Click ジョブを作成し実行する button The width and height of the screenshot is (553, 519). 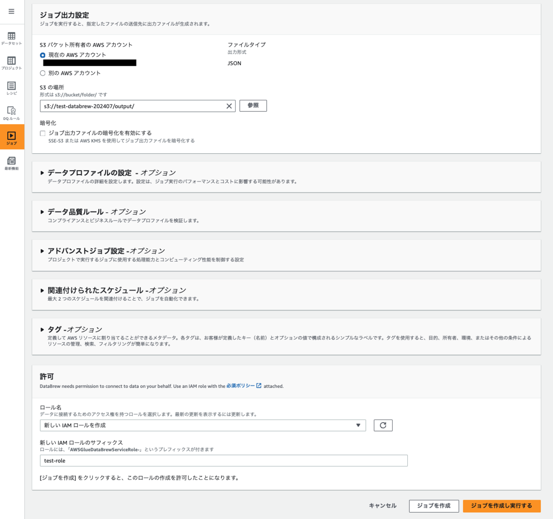point(501,506)
